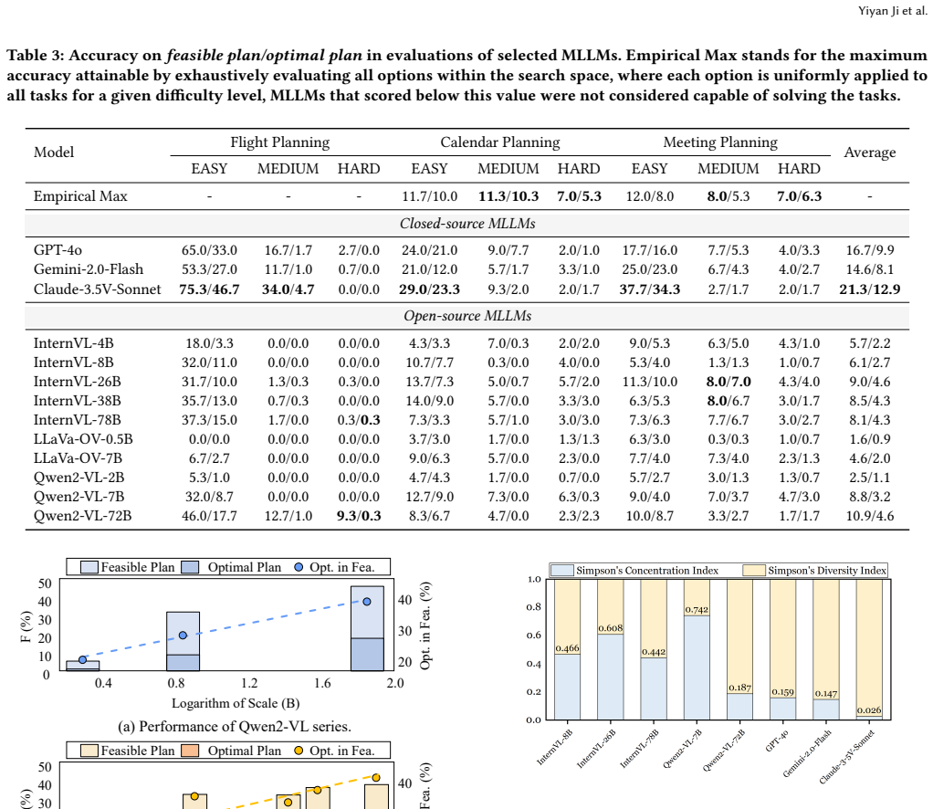Select bold average '21.3/12.9'
Image resolution: width=933 pixels, height=809 pixels.
[x=869, y=289]
